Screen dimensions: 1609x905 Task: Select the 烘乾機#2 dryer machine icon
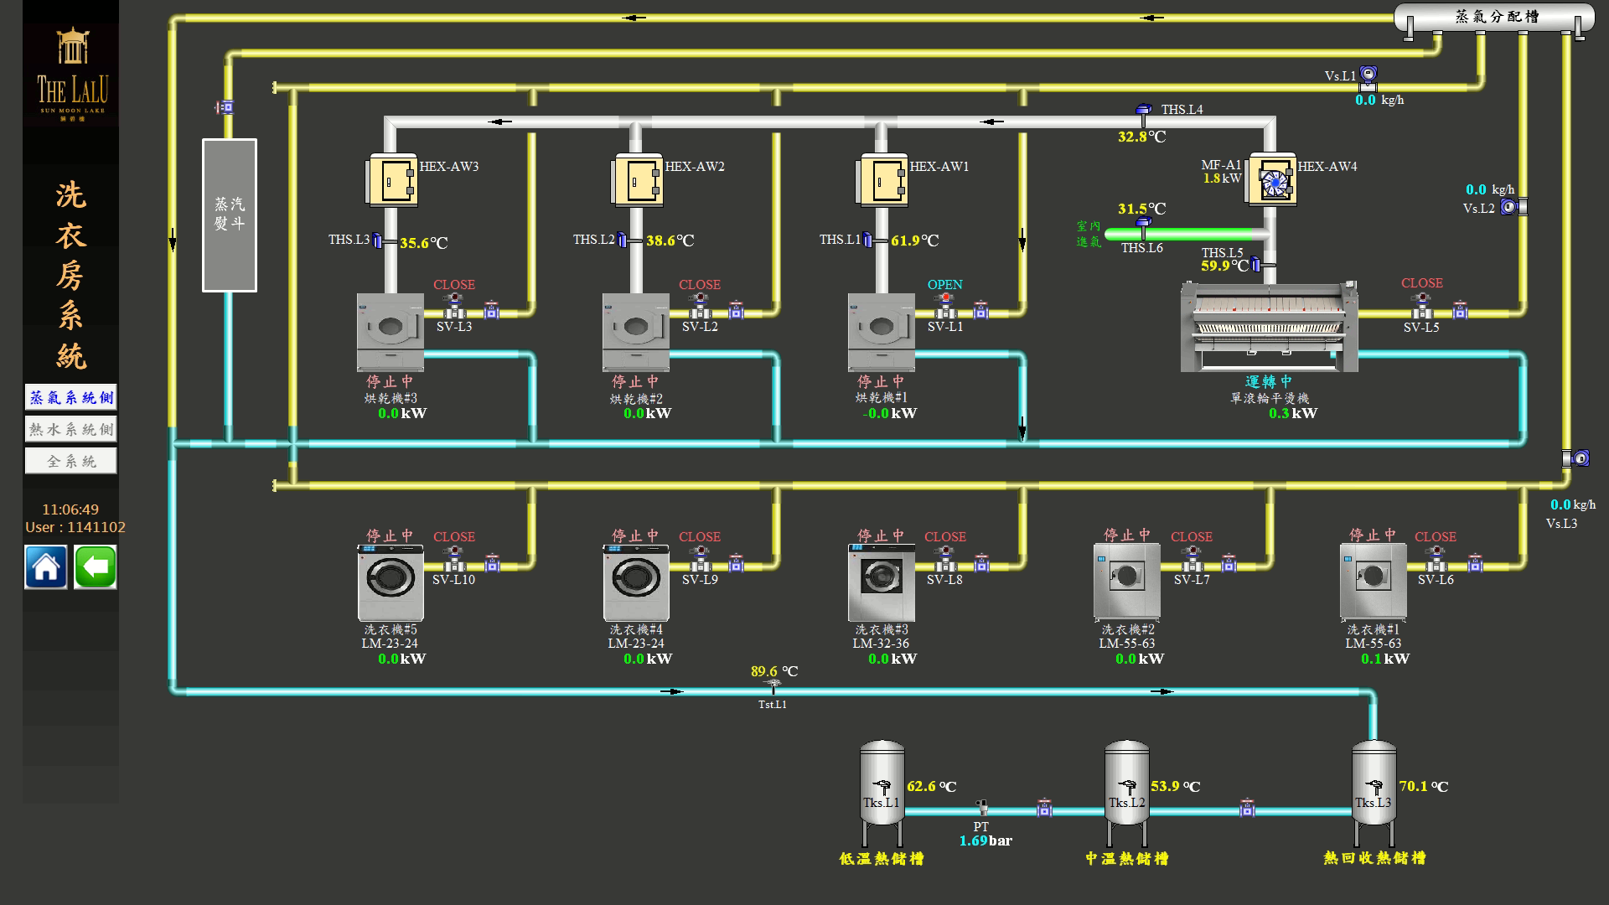click(x=635, y=332)
